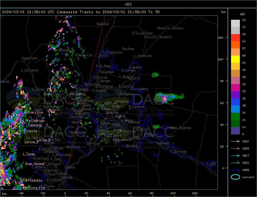This screenshot has height=197, width=257.
Task: Click the Vista_Flor white label
Action: [37, 188]
